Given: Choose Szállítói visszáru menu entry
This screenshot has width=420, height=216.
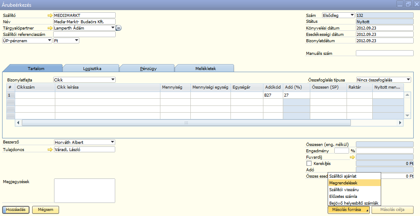Looking at the screenshot, I should pos(354,189).
